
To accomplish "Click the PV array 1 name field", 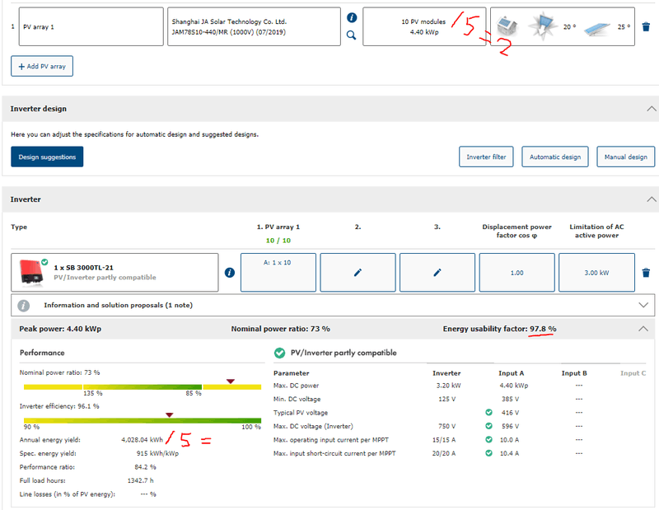I will click(x=90, y=26).
